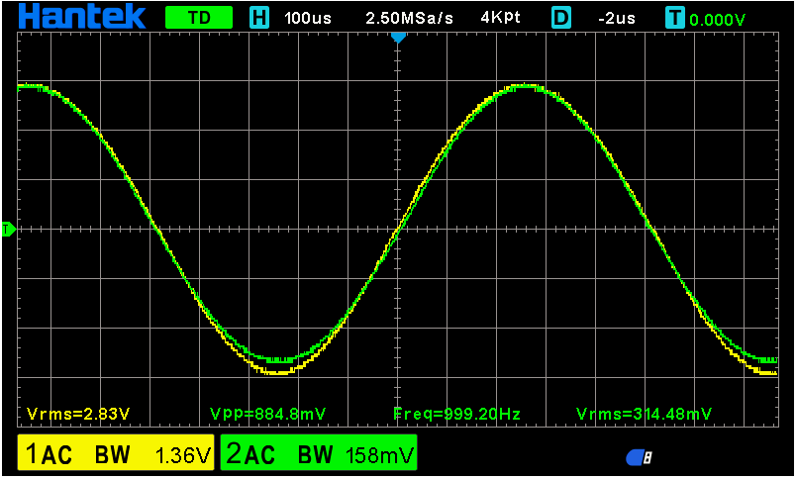Image resolution: width=797 pixels, height=479 pixels.
Task: Select the yellow Vrms=2.83V measurement
Action: (x=78, y=414)
